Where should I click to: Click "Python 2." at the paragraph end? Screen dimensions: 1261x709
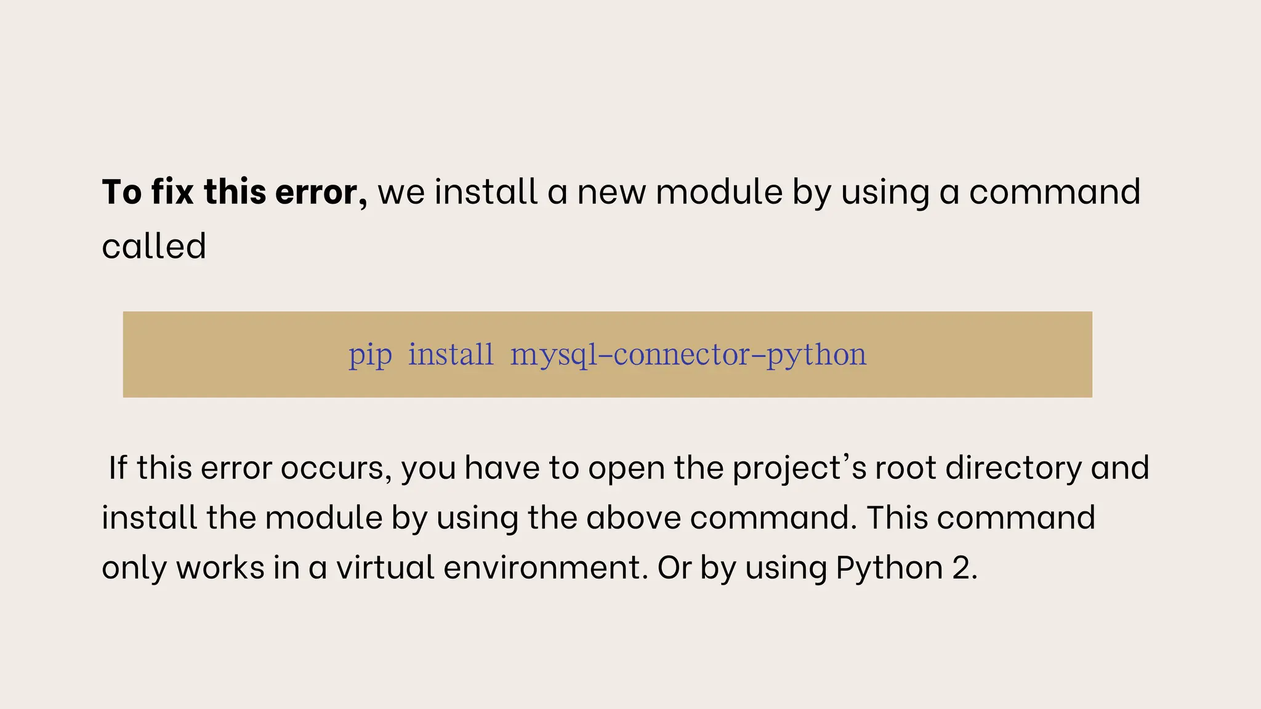click(x=906, y=567)
